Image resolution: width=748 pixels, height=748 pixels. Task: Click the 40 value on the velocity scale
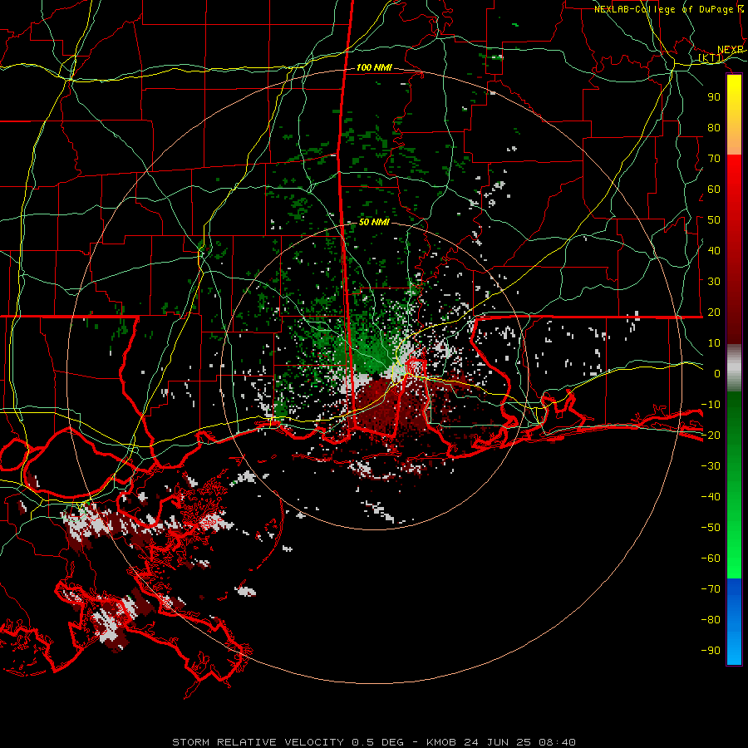[x=714, y=251]
